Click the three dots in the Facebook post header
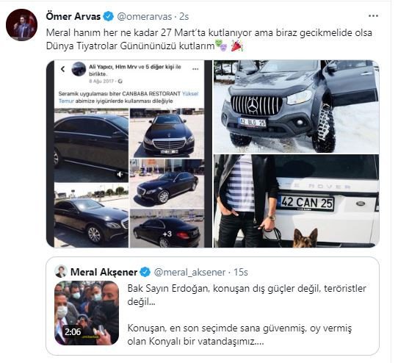 [195, 69]
